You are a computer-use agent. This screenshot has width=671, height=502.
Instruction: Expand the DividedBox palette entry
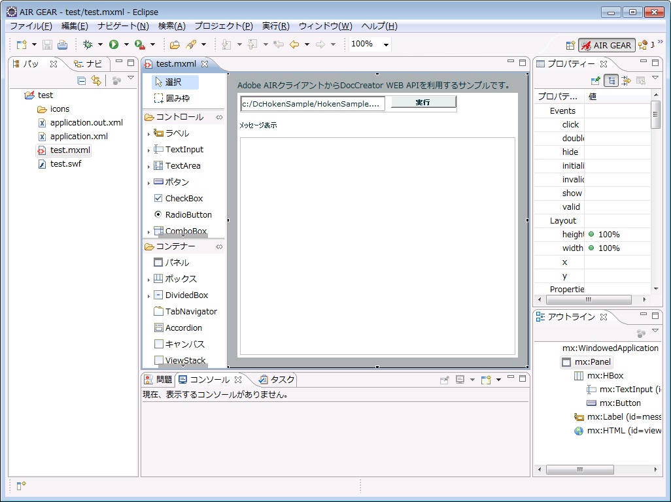148,296
